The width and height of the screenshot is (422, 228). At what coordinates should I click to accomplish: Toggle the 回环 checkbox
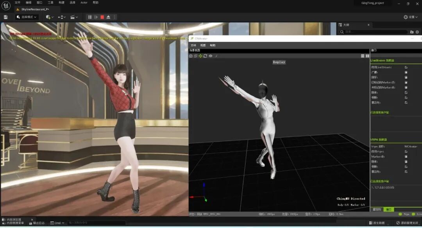coord(406,77)
